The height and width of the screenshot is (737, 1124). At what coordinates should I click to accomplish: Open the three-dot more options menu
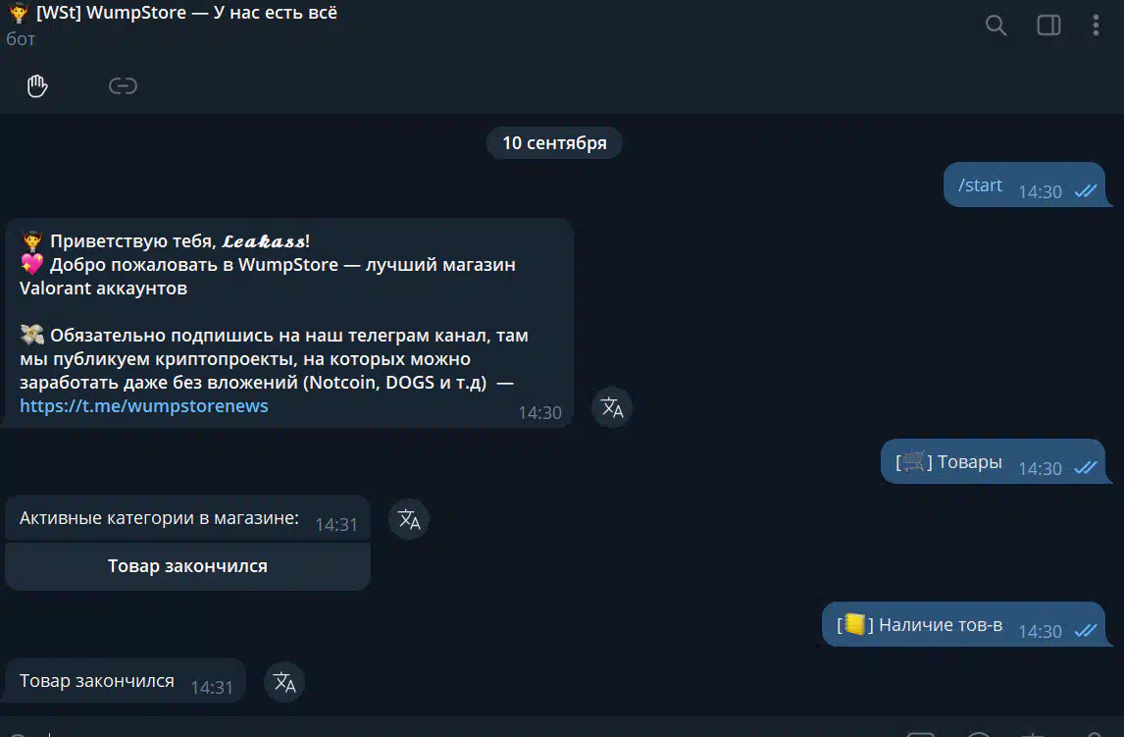pos(1096,26)
